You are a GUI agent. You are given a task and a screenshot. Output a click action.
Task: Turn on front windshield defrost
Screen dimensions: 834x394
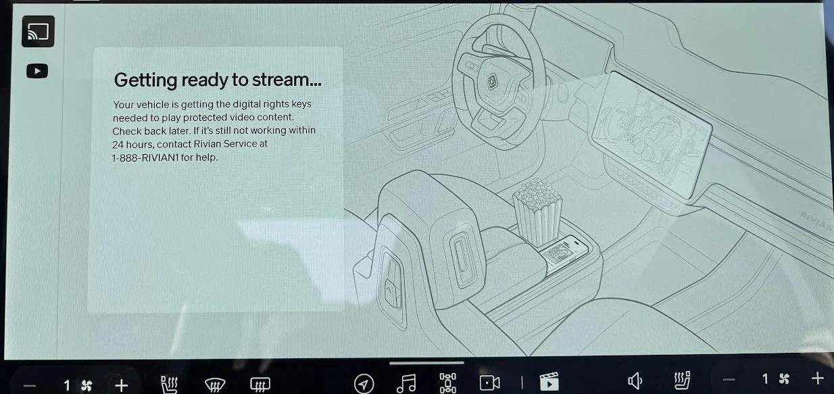pos(215,385)
